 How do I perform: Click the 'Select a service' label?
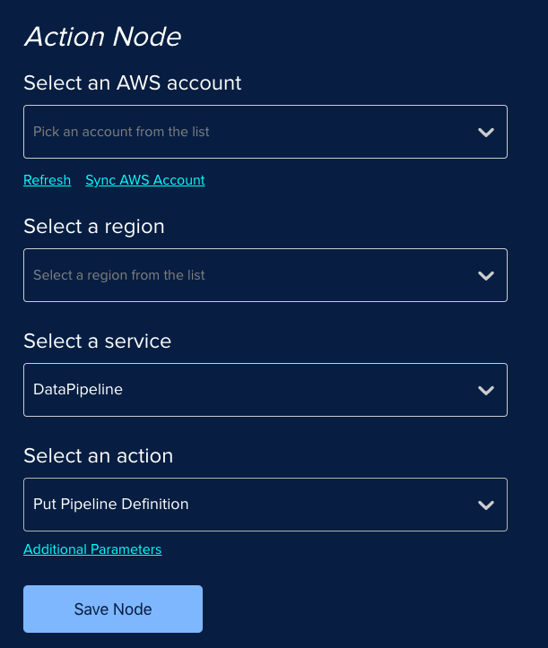coord(97,341)
